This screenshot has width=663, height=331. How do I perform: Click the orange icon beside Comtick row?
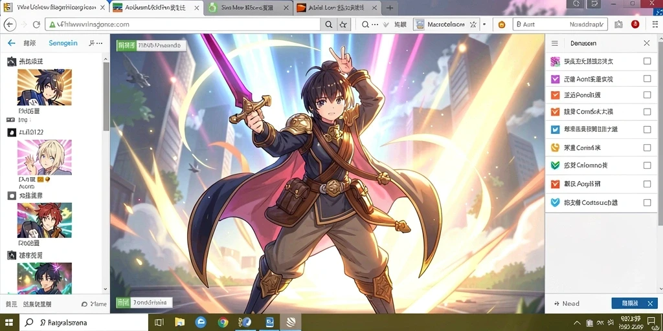[x=556, y=112]
